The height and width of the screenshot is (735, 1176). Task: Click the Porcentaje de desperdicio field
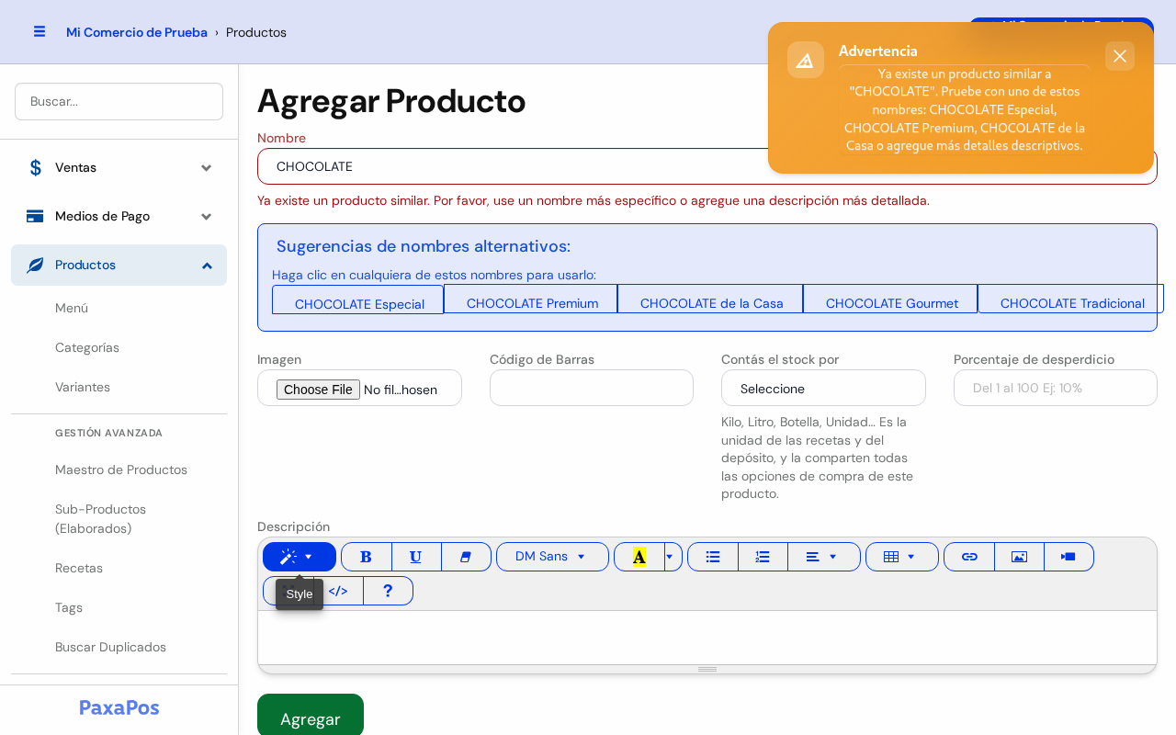click(1056, 388)
